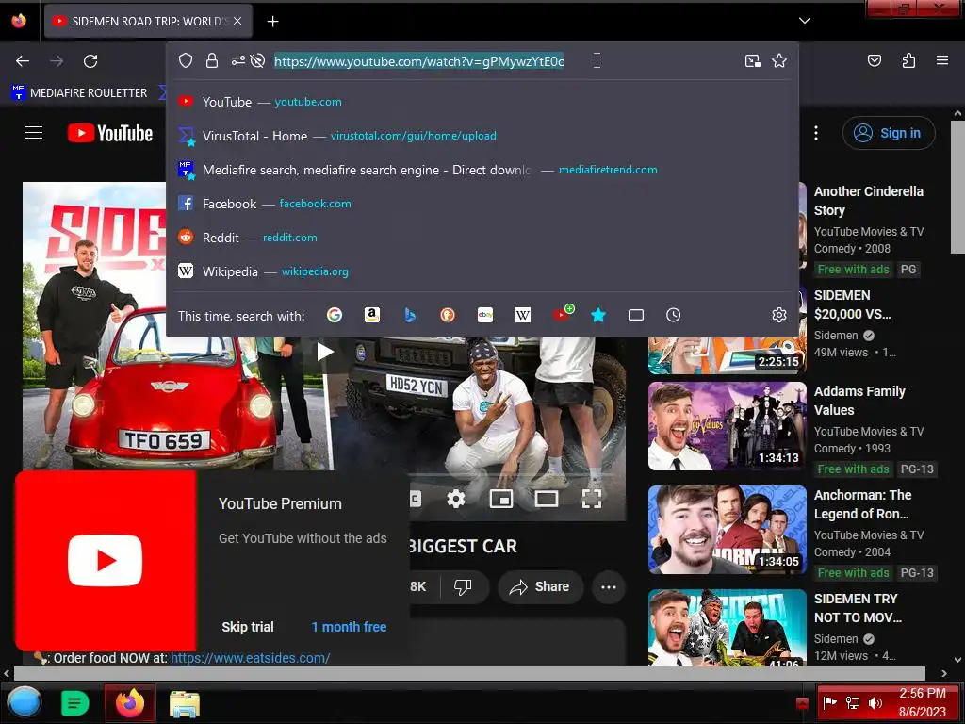This screenshot has height=724, width=965.
Task: Go back with the browser back arrow
Action: (23, 61)
